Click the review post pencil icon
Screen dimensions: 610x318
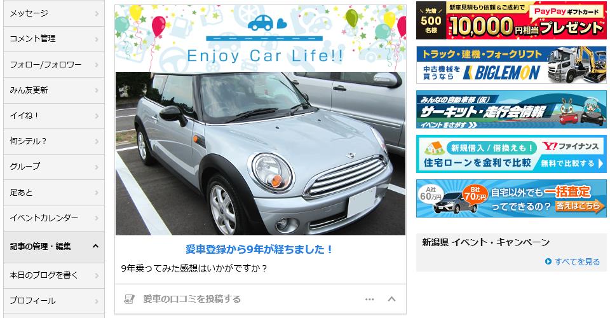click(129, 299)
